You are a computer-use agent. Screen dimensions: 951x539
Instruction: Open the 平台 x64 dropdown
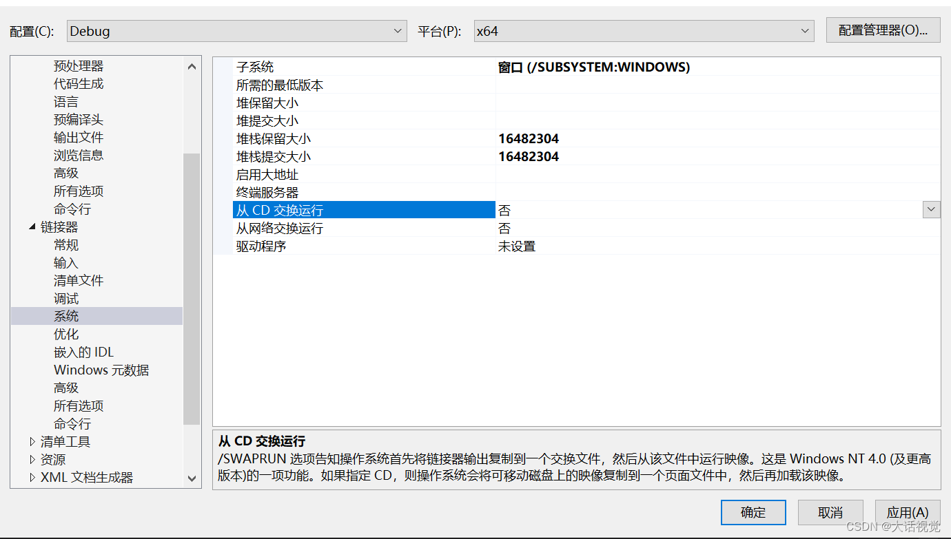[x=644, y=31]
